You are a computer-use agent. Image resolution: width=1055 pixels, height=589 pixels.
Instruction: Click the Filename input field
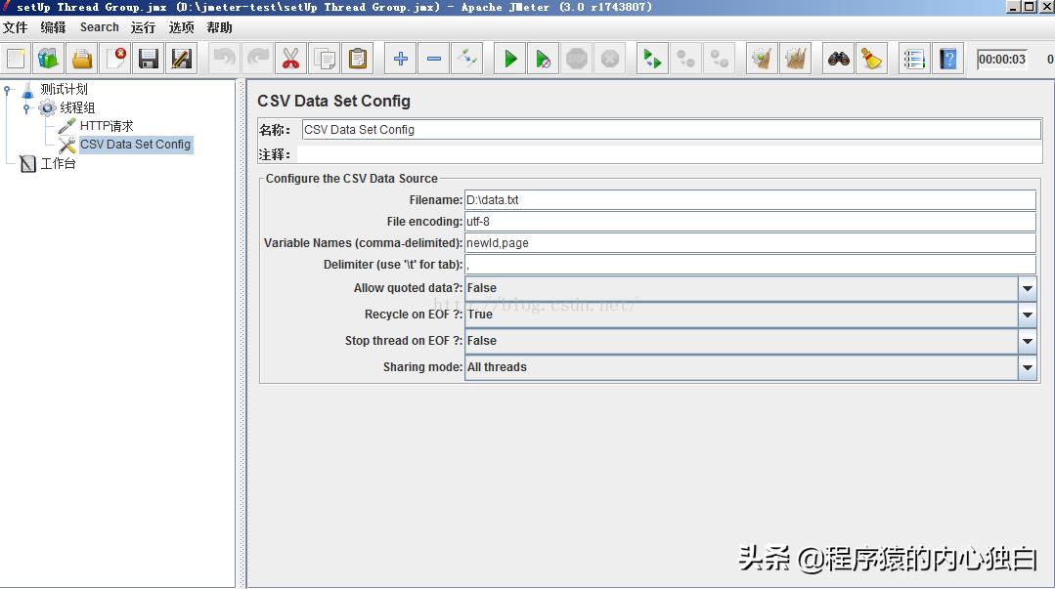(x=749, y=200)
